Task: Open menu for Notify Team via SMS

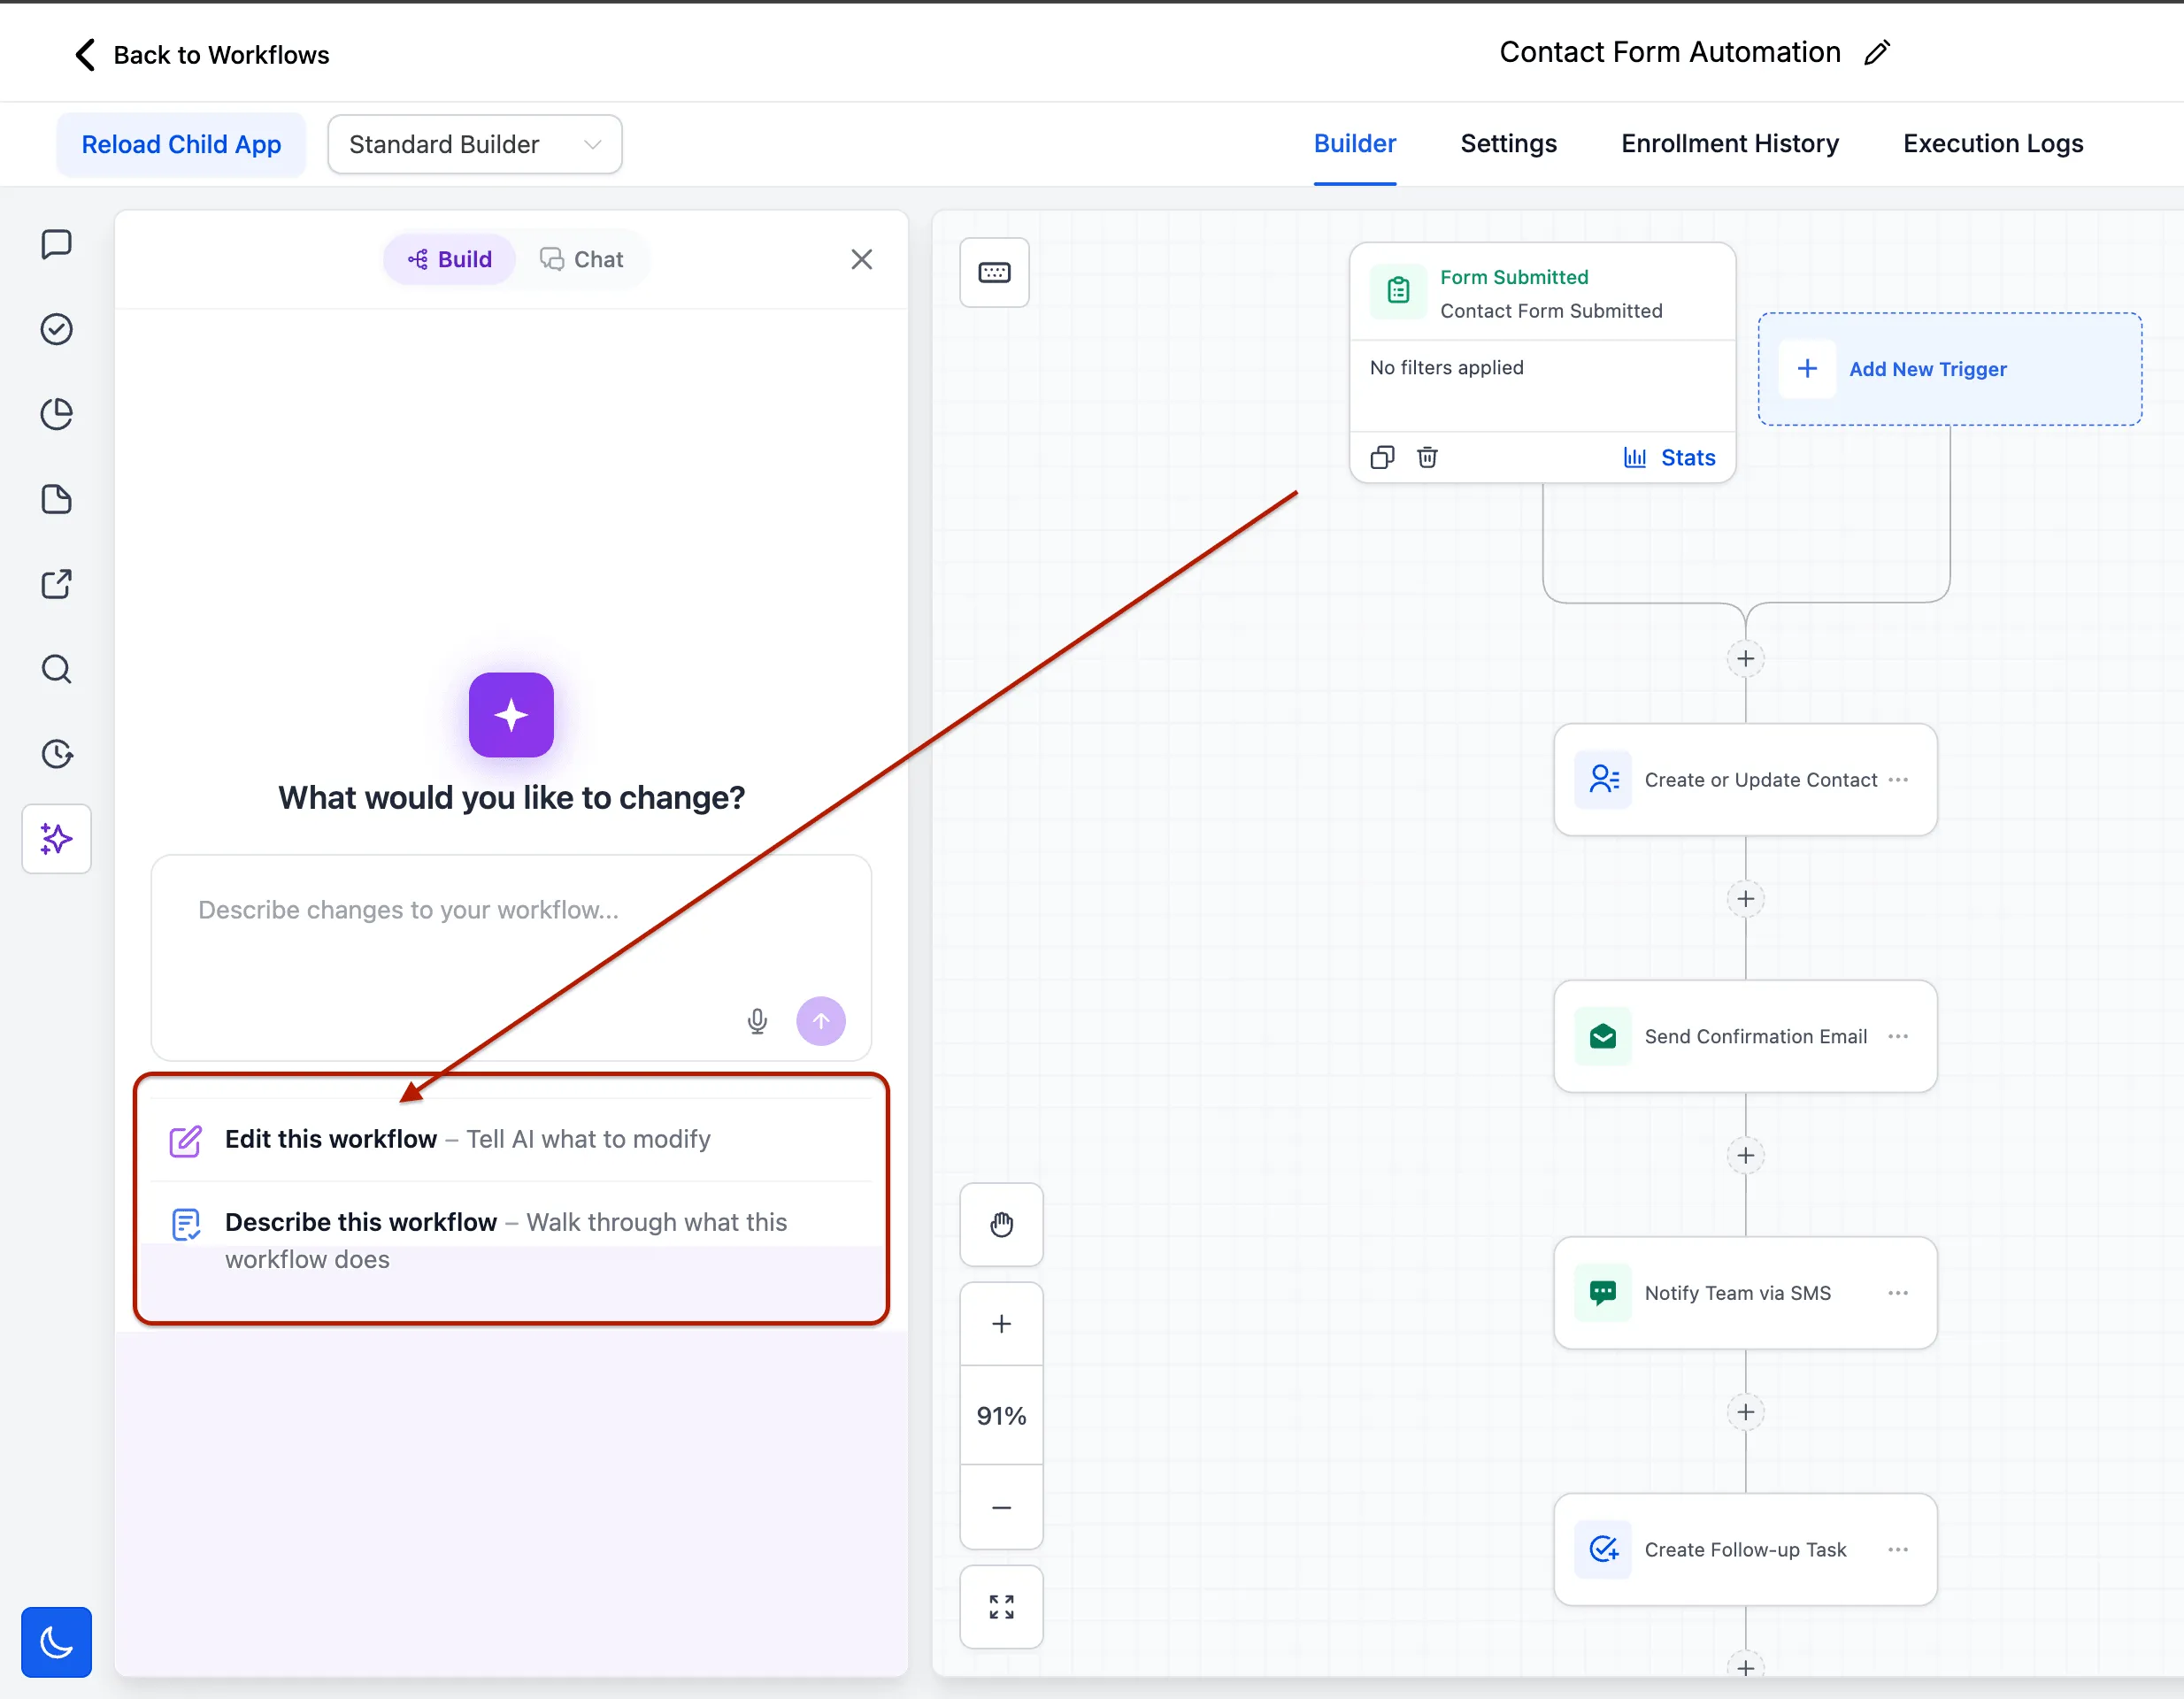Action: (x=1898, y=1293)
